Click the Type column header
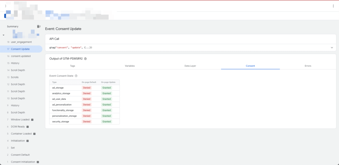 pos(54,82)
